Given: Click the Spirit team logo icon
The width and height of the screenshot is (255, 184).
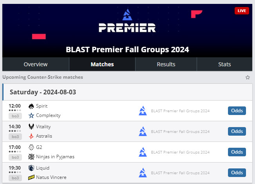Looking at the screenshot, I should pyautogui.click(x=31, y=106).
